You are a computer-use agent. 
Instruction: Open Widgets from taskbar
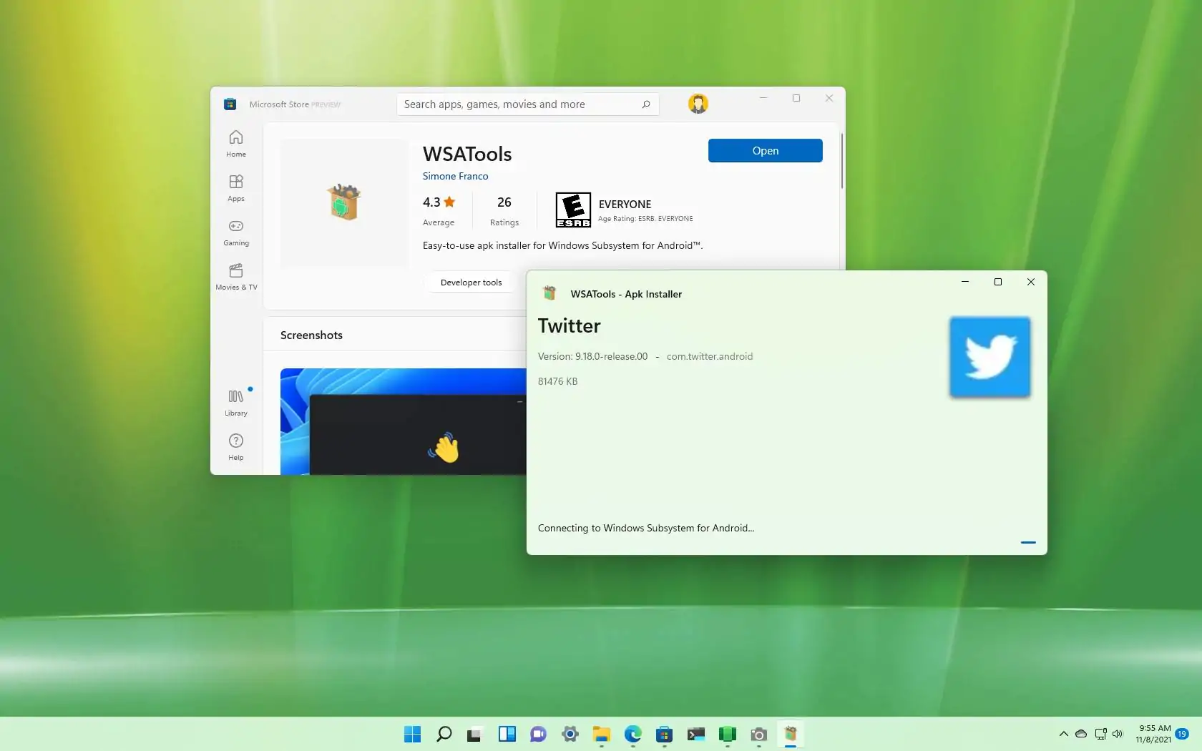(507, 734)
